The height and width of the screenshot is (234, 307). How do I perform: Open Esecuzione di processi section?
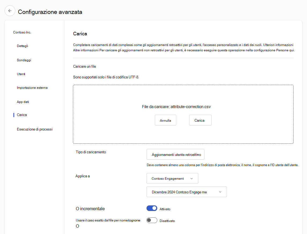35,129
